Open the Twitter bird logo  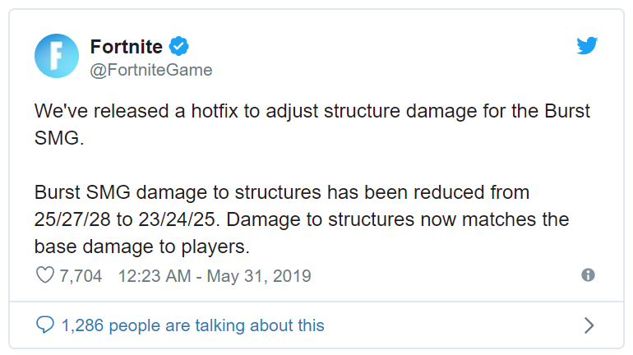coord(587,45)
